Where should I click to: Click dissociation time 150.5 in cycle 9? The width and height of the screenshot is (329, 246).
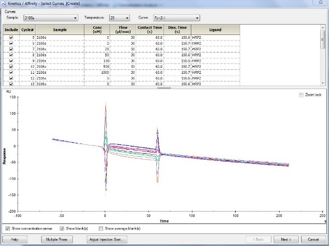177,61
